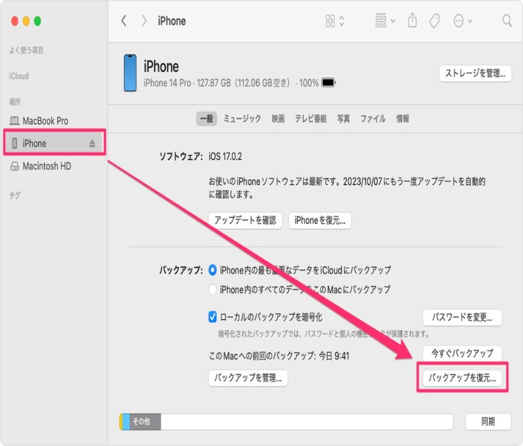Open the ellipsis more actions dropdown

463,21
